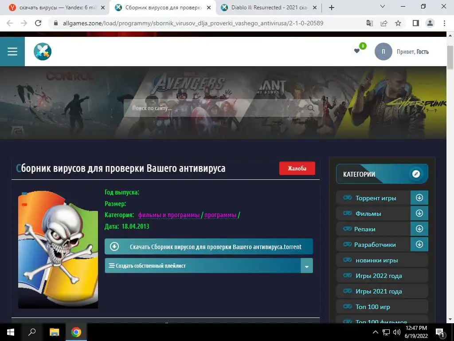454x341 pixels.
Task: Show hidden tray icons chevron
Action: pos(375,332)
